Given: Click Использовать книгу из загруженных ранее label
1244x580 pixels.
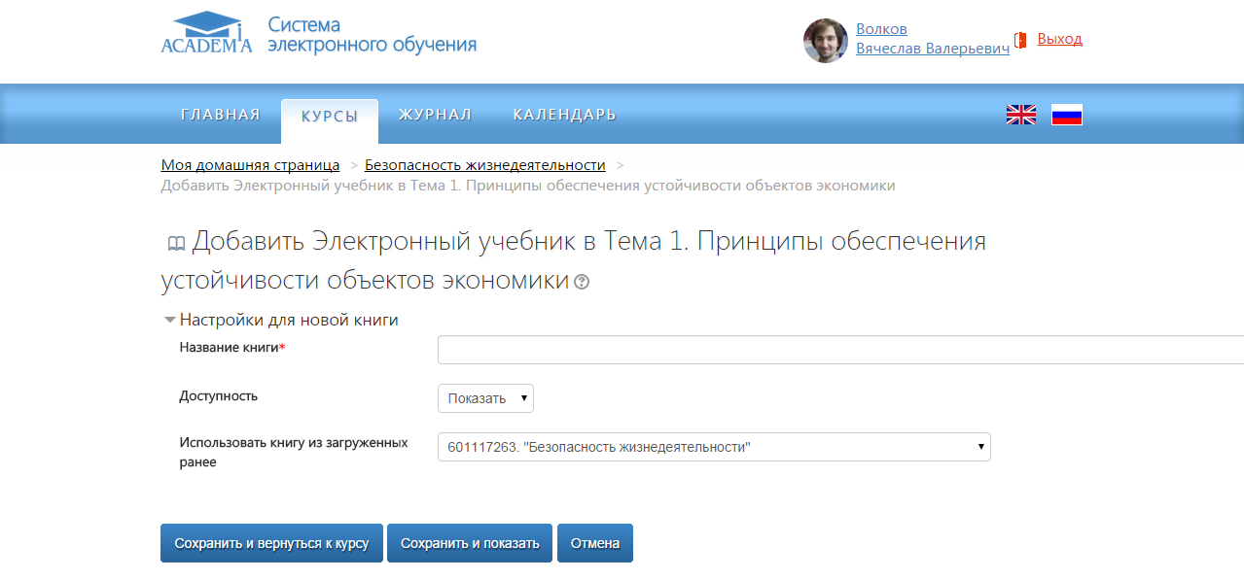Looking at the screenshot, I should click(x=294, y=452).
